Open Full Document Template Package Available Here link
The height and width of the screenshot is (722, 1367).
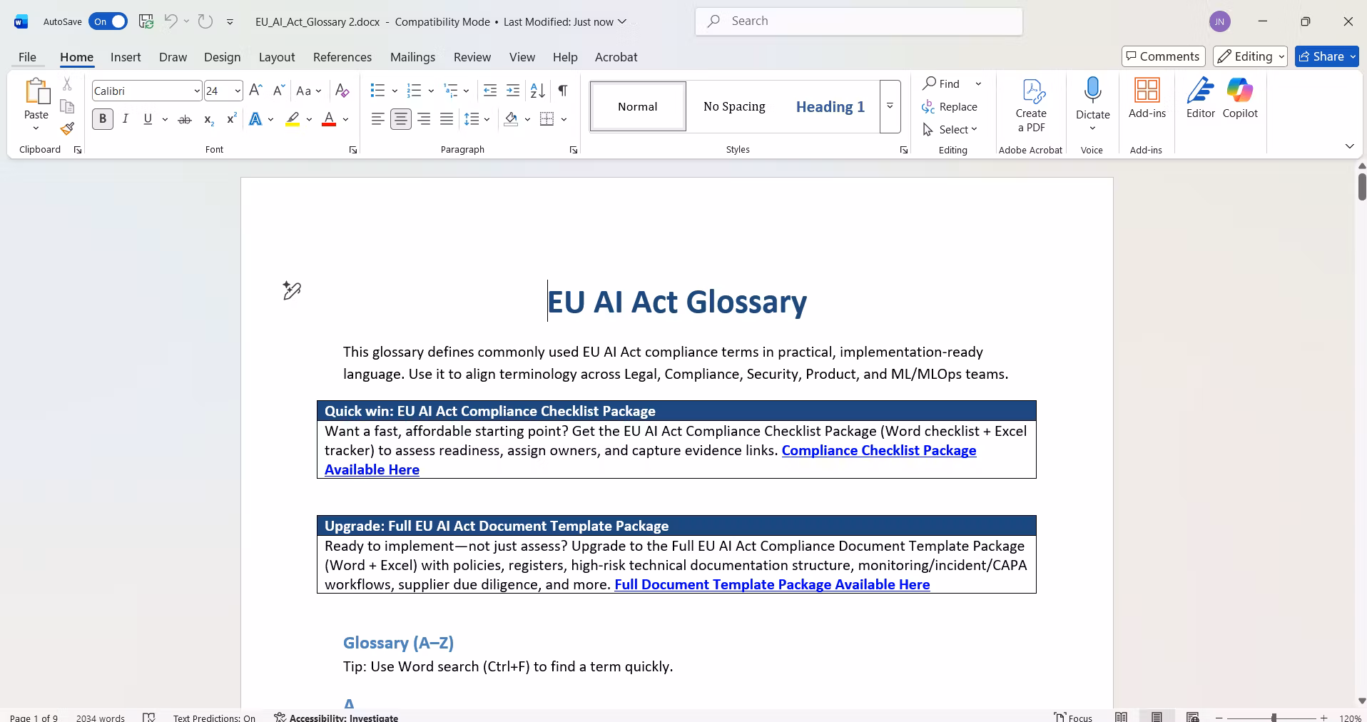point(772,584)
